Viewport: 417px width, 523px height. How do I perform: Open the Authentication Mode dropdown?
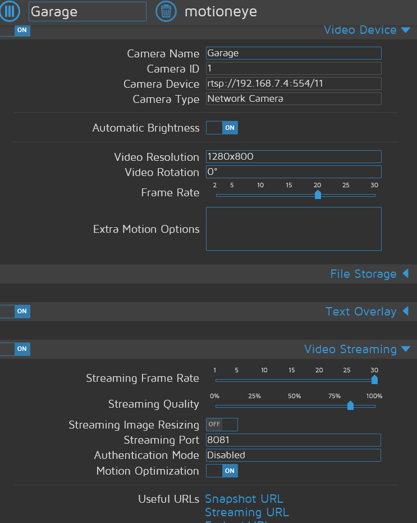click(294, 456)
